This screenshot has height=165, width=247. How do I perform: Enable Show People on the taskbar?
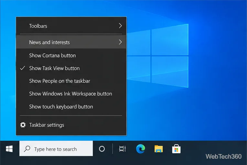[x=71, y=81]
